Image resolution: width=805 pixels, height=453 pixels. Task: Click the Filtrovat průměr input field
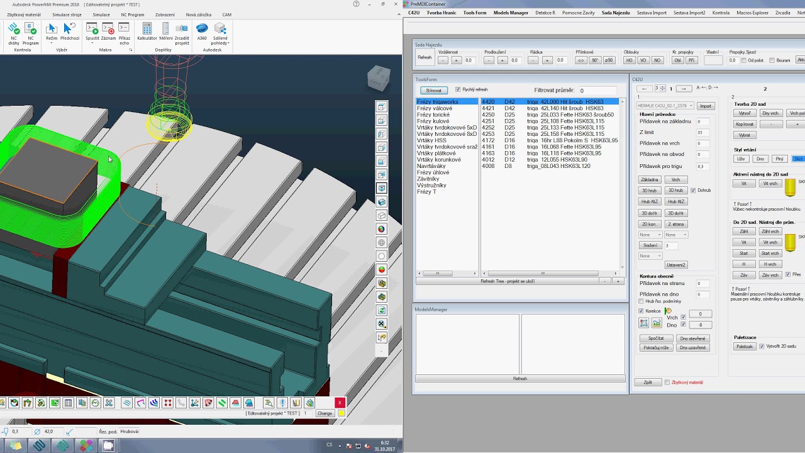point(597,91)
